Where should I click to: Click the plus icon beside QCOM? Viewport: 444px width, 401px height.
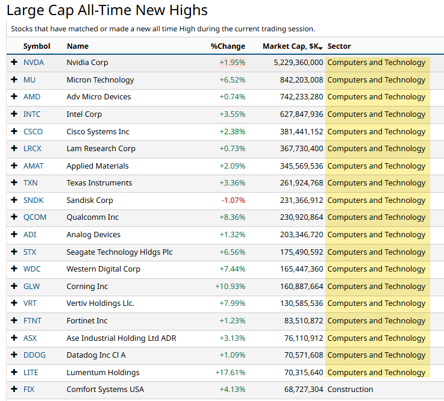coord(14,217)
